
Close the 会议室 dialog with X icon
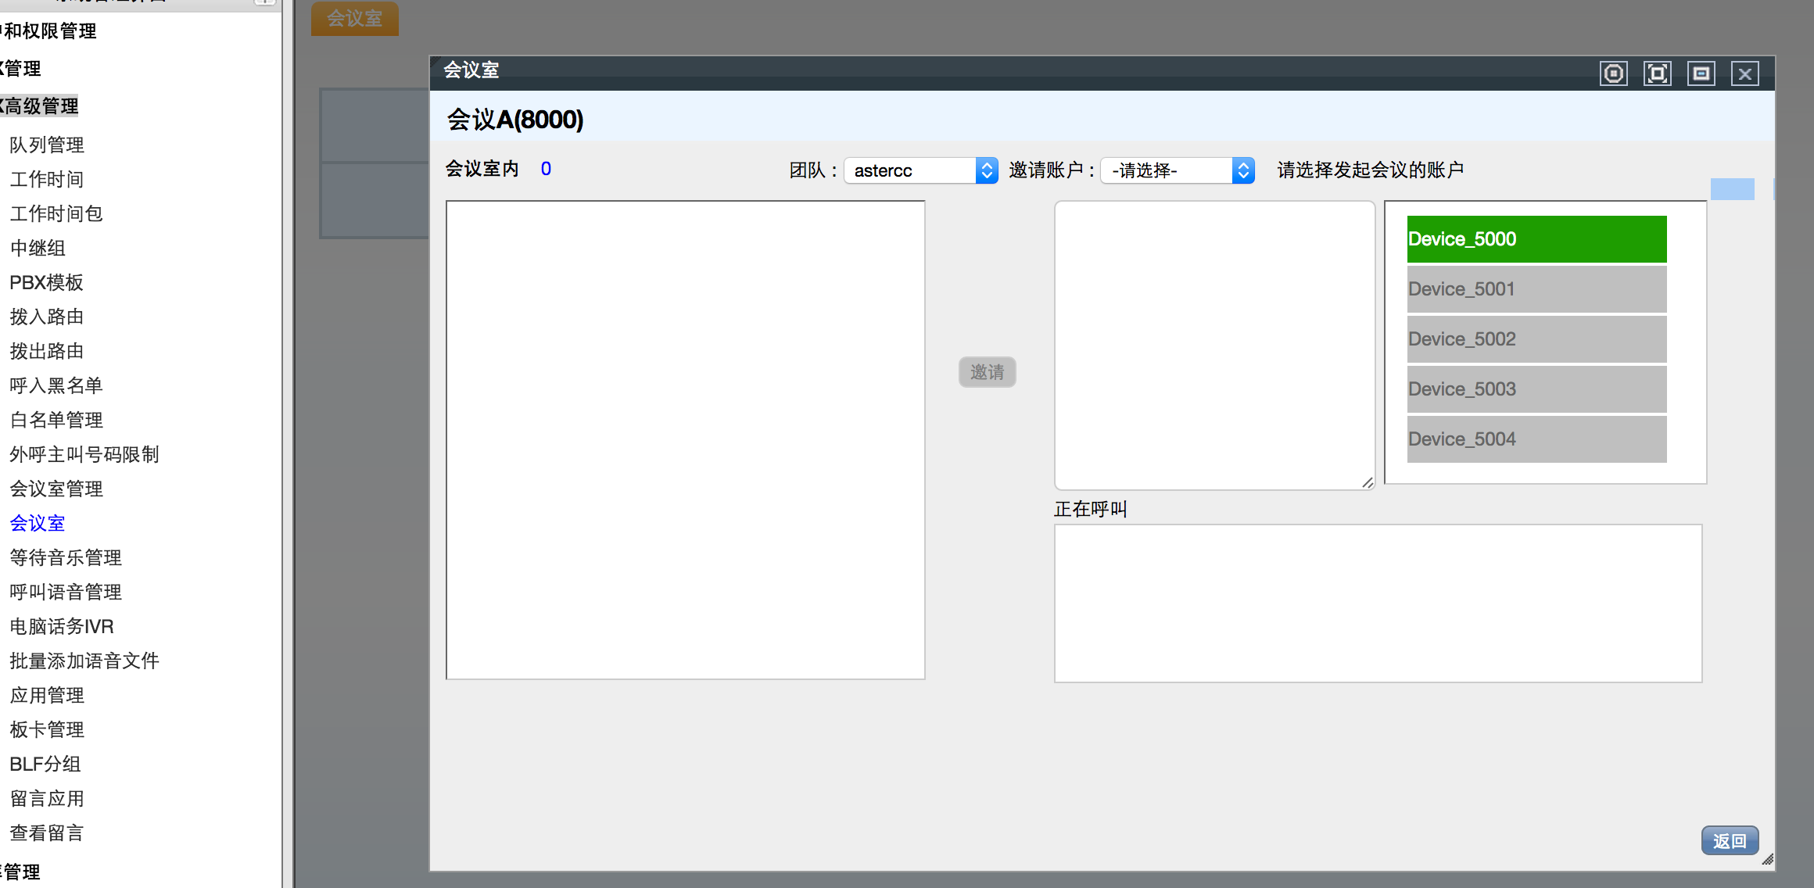click(1744, 73)
